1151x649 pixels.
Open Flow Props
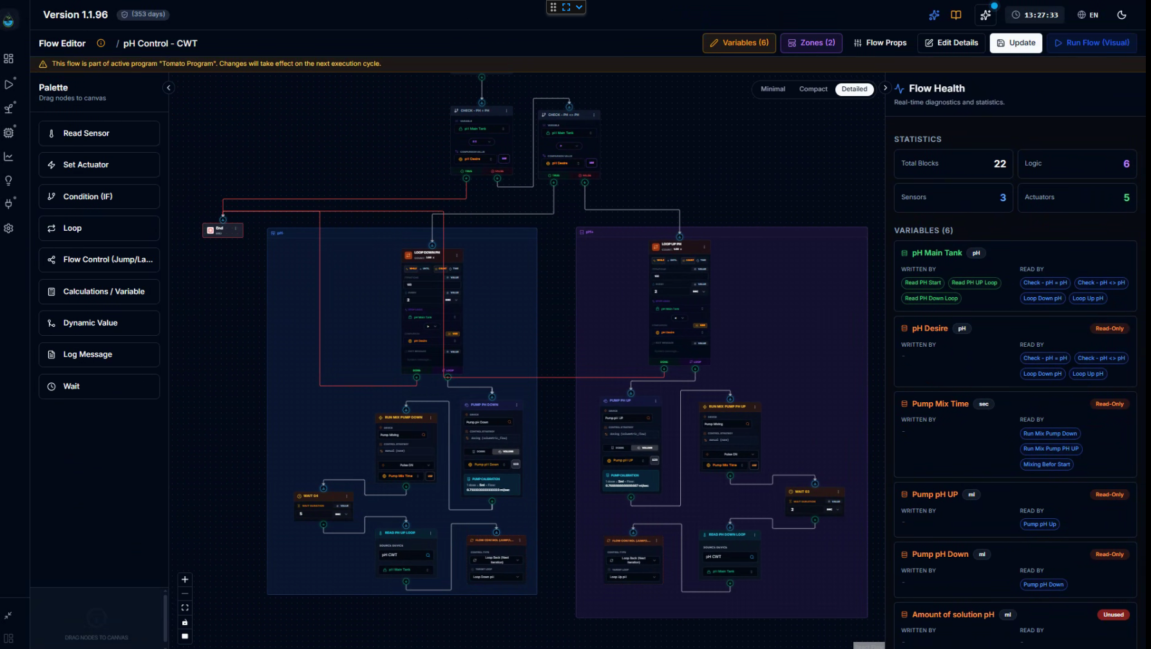click(x=880, y=43)
